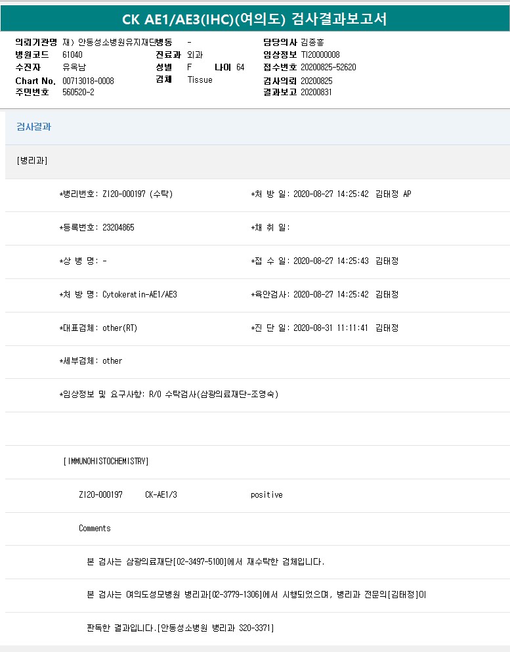The height and width of the screenshot is (652, 510).
Task: Select the [IMMUNOHISTOCHEMISTRY] heading
Action: 106,462
